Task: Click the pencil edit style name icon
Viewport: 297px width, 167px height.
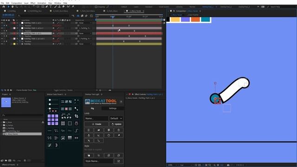Action: pyautogui.click(x=119, y=161)
